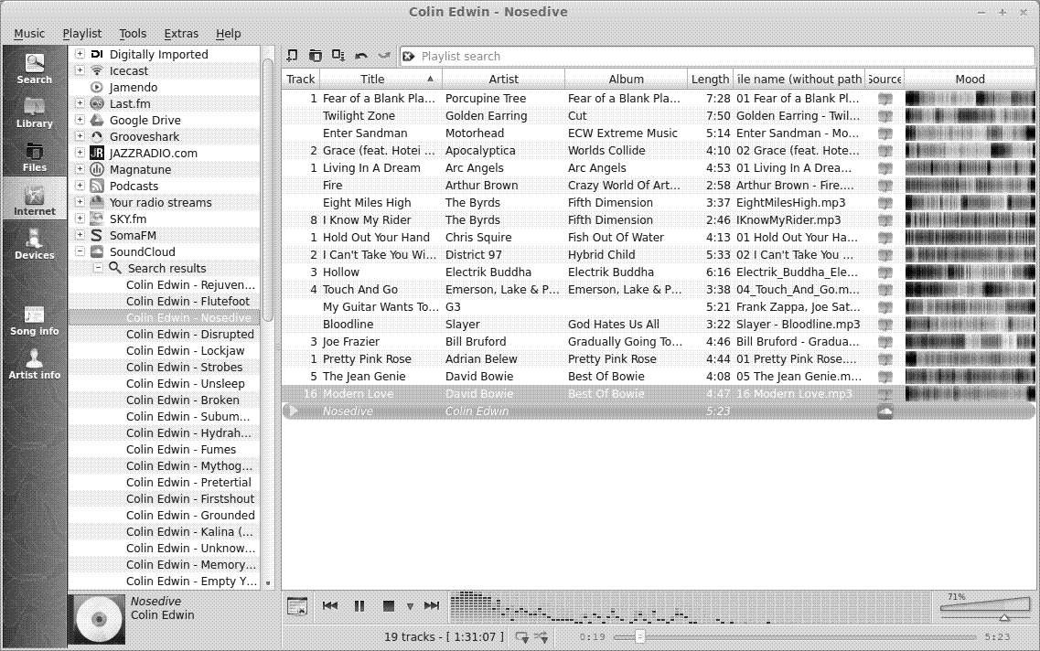Expand the Last.fm tree node

click(x=80, y=103)
